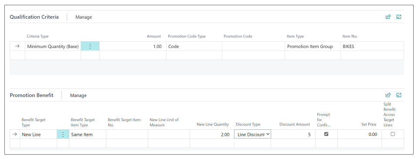Image resolution: width=418 pixels, height=159 pixels.
Task: Click the Qualification Criteria section heading
Action: (34, 17)
